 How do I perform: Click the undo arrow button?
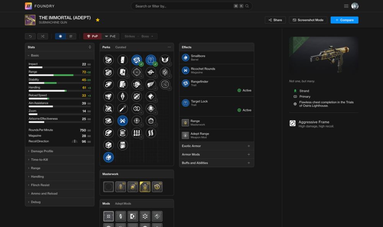point(30,36)
